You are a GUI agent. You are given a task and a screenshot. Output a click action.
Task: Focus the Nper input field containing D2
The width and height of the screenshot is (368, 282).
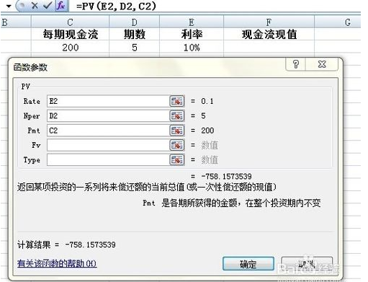click(108, 116)
